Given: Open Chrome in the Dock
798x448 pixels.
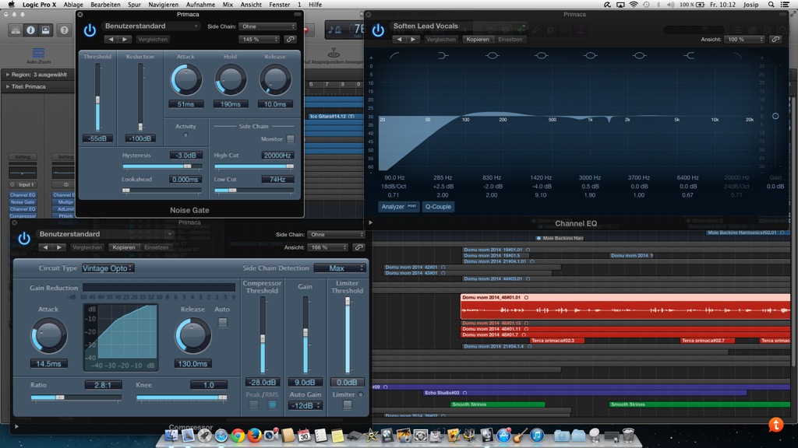Looking at the screenshot, I should (238, 436).
